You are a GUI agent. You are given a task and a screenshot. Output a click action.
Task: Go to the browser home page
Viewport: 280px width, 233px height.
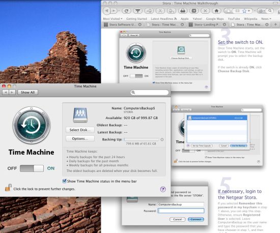point(216,11)
